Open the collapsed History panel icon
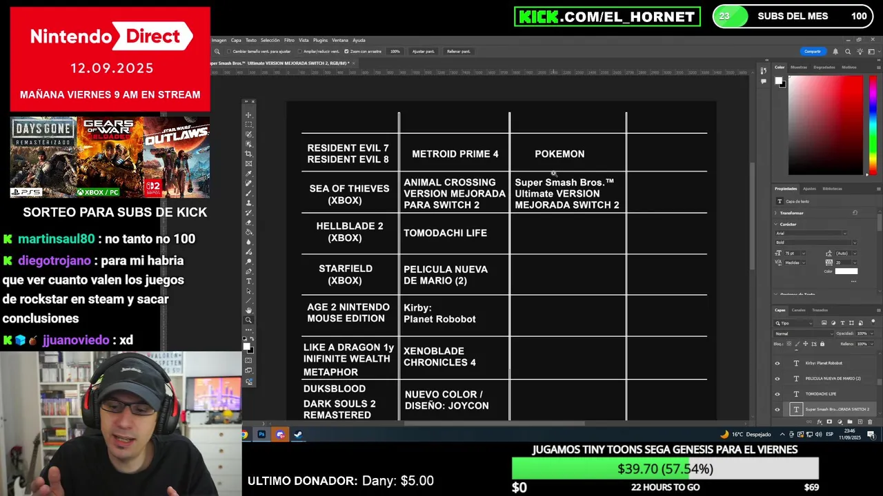The height and width of the screenshot is (496, 883). point(763,70)
